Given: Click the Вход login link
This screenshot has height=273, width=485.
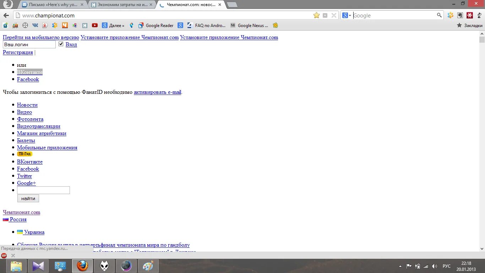Looking at the screenshot, I should [x=71, y=44].
